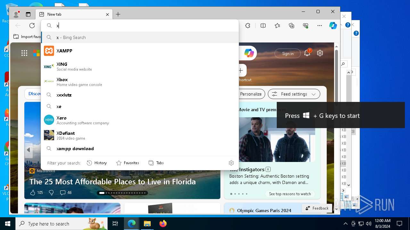Select the Xero accounting suggestion
Viewport: 410px width, 230px height.
pos(140,120)
